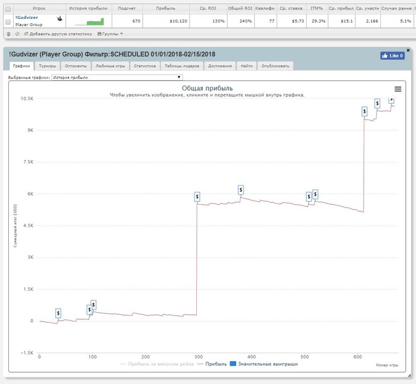The image size is (416, 384).
Task: Switch to the Достижения tab
Action: click(220, 66)
